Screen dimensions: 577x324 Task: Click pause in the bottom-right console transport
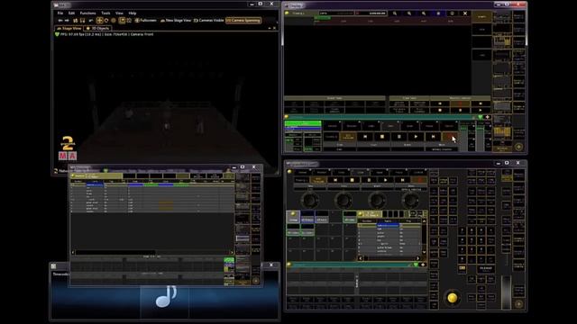369,180
